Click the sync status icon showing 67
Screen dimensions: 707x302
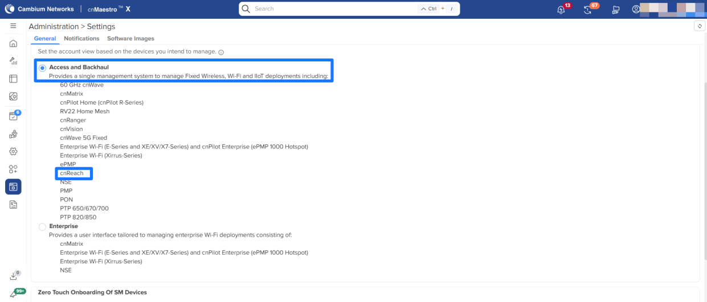click(x=588, y=10)
